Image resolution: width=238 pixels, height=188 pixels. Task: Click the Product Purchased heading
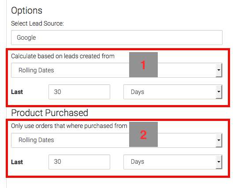pyautogui.click(x=50, y=113)
